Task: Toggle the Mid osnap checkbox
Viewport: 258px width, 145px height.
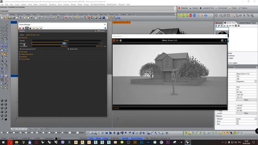Action: (x=21, y=133)
